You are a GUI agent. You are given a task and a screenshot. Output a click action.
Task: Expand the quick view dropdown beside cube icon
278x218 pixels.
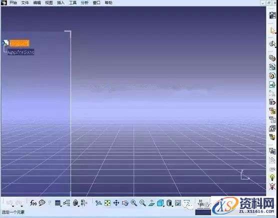(x=163, y=206)
